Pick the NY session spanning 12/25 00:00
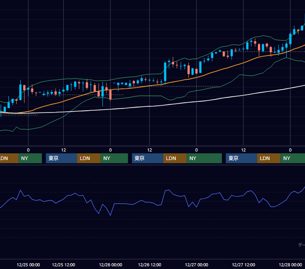 [30, 158]
